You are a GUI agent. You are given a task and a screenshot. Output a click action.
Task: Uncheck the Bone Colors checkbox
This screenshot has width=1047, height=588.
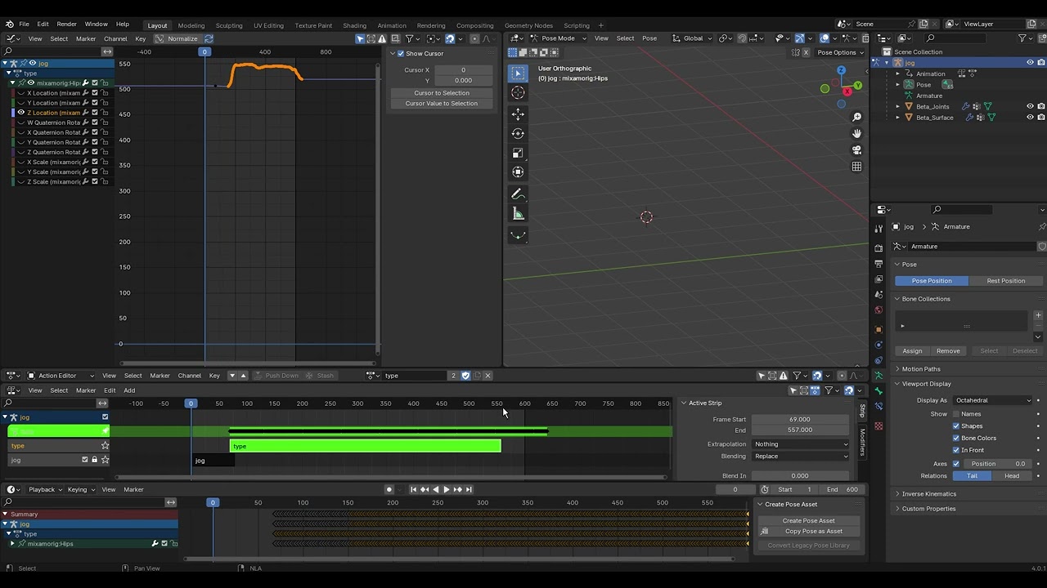tap(956, 439)
